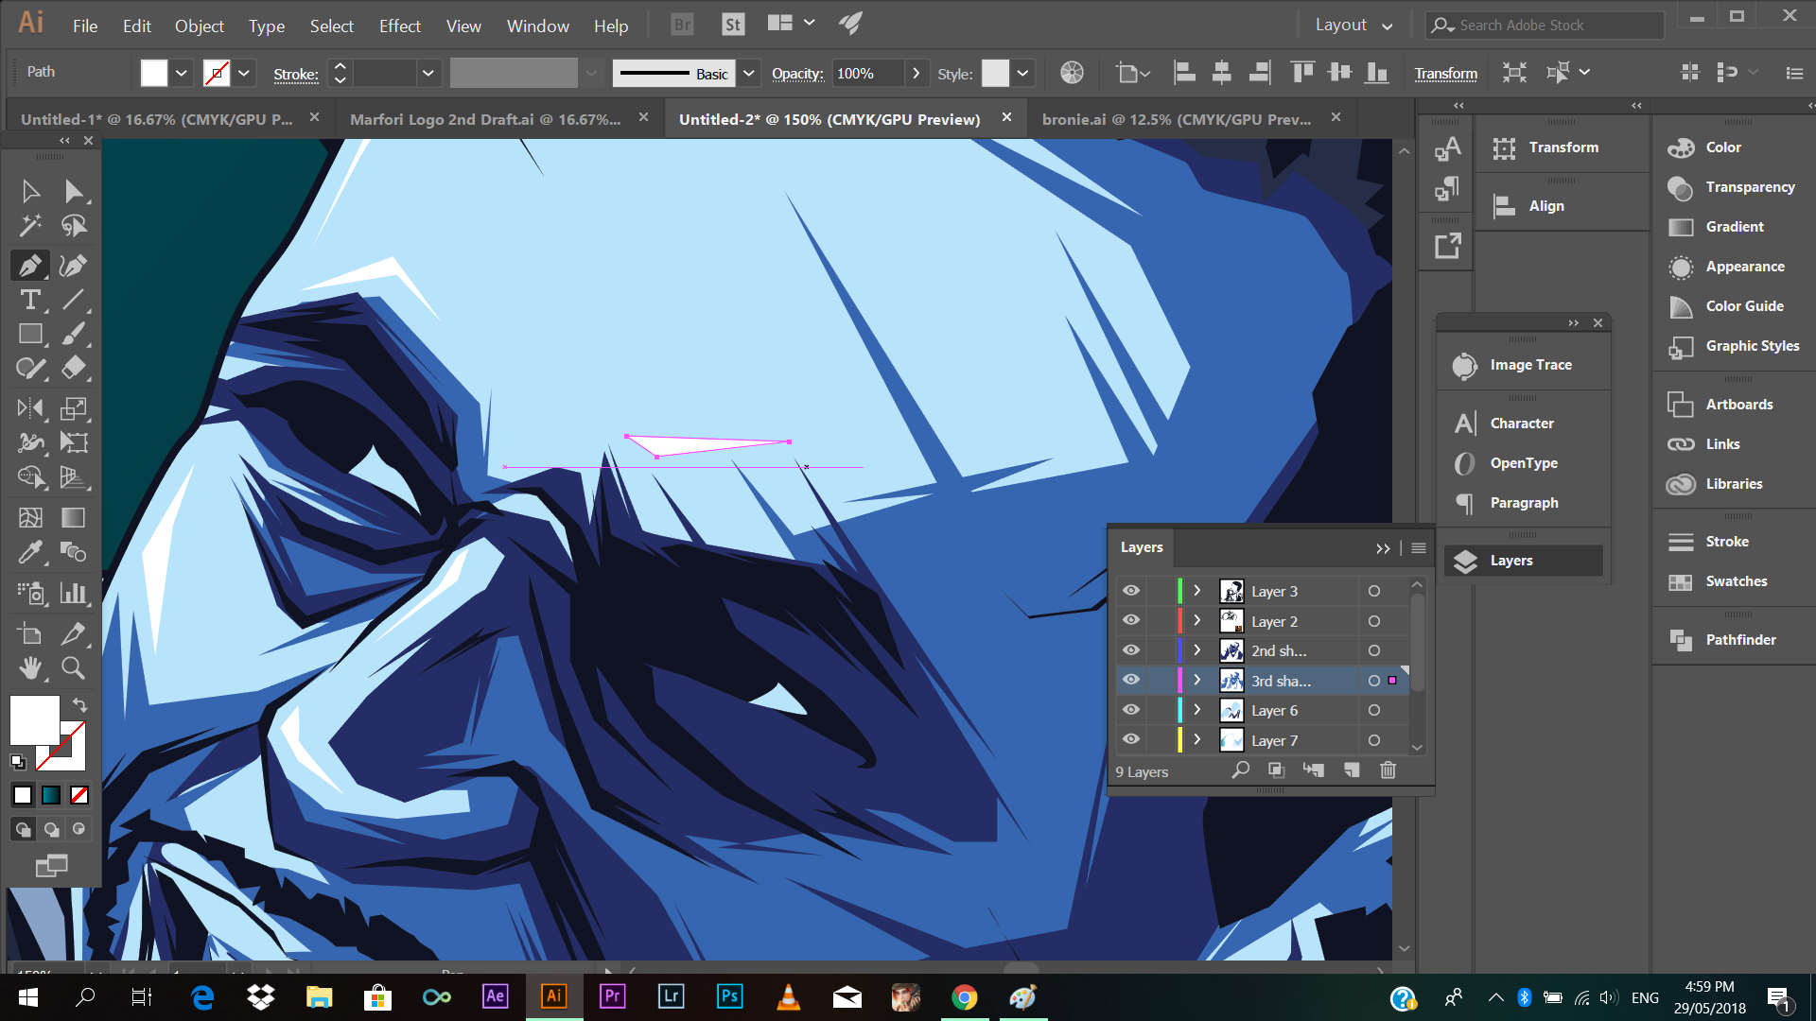Image resolution: width=1816 pixels, height=1021 pixels.
Task: Open the fill color dropdown
Action: [x=182, y=73]
